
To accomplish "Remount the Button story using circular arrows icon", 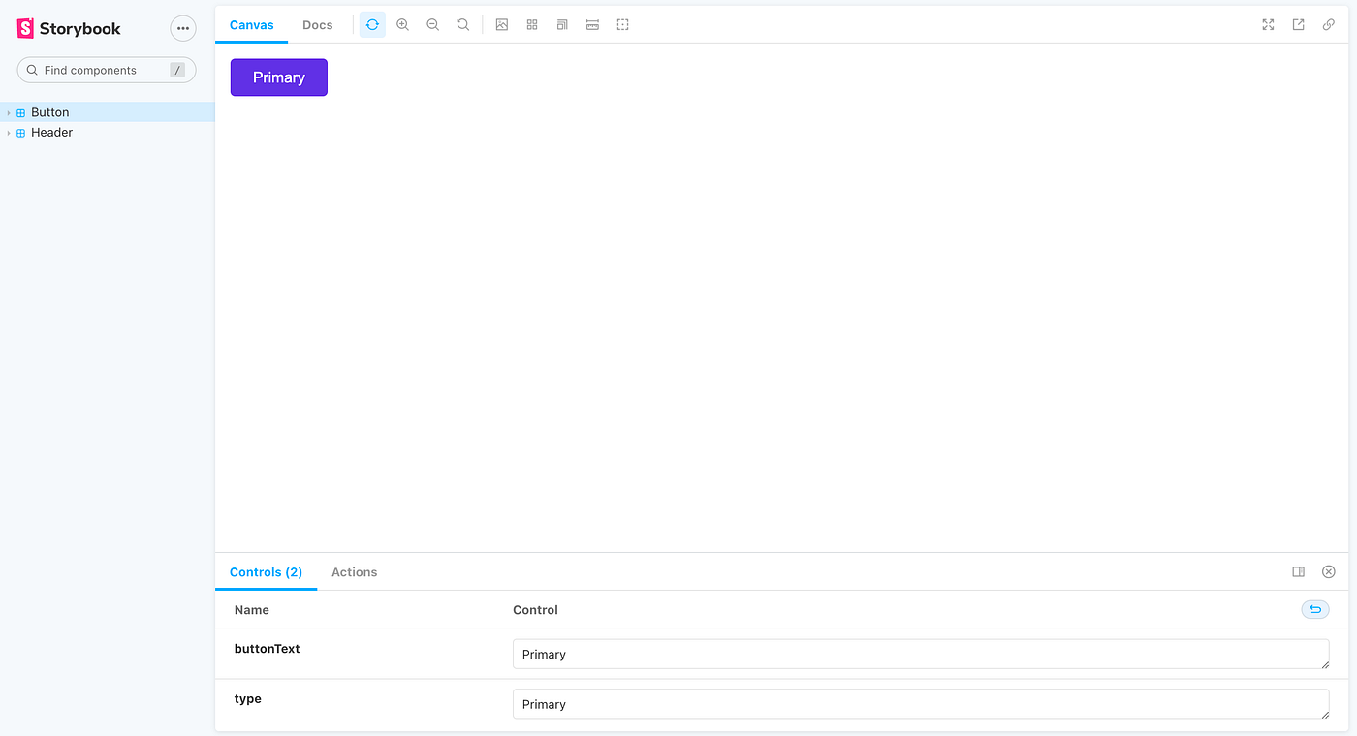I will pos(372,24).
